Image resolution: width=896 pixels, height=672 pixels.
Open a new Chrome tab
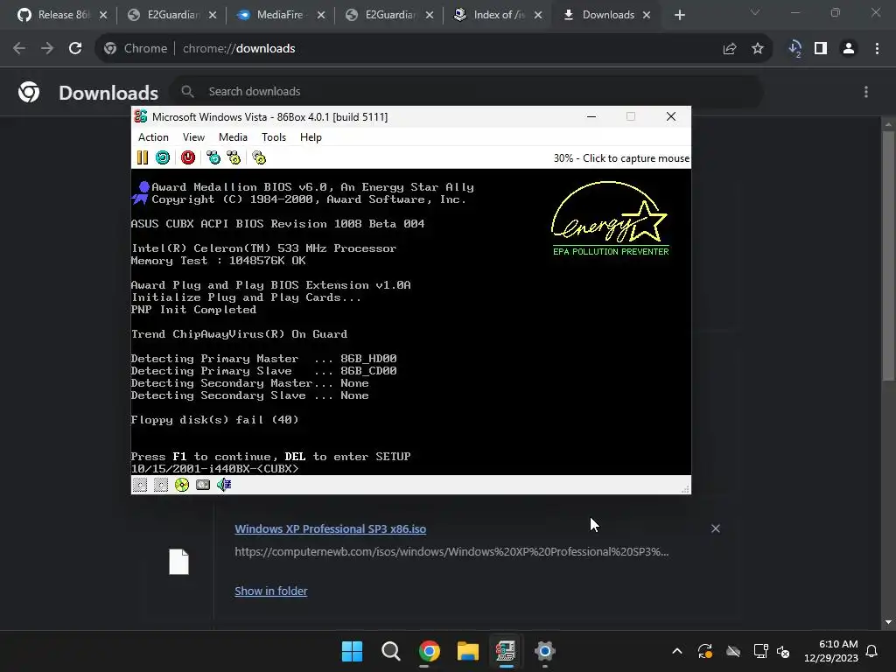pyautogui.click(x=679, y=16)
